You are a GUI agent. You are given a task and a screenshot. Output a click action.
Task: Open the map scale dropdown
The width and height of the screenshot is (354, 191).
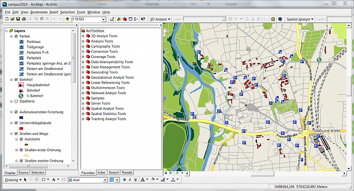104,19
